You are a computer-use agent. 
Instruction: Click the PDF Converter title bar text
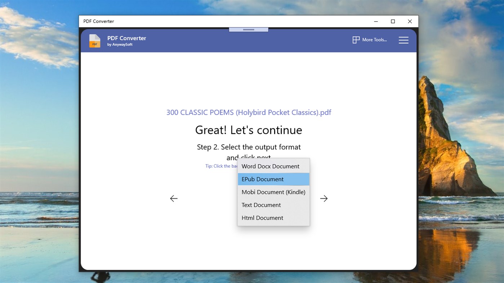[98, 21]
